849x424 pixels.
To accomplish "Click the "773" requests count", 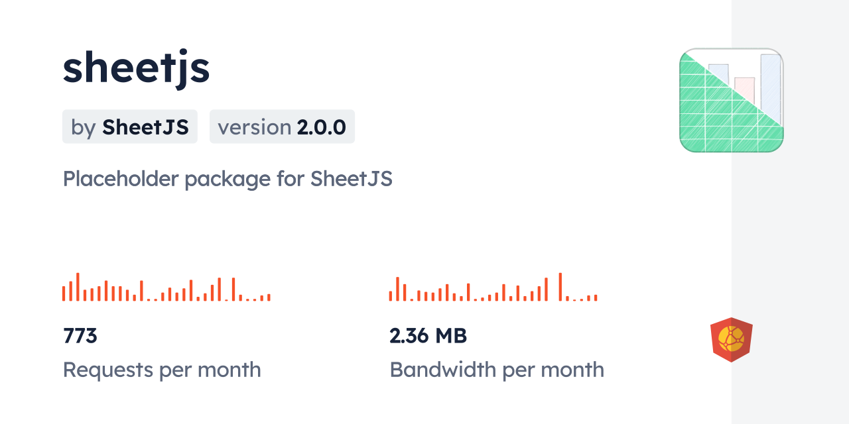I will coord(80,336).
